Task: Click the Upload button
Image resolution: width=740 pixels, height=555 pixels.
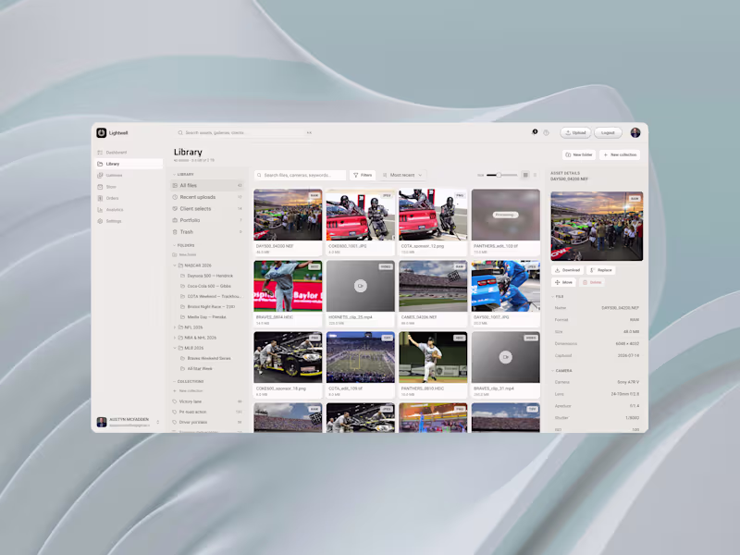Action: [575, 132]
